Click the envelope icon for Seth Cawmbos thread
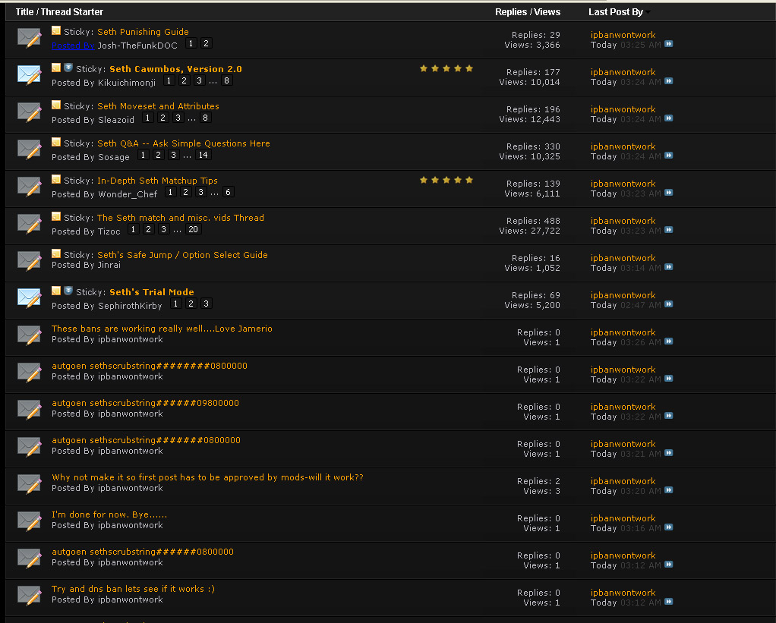The image size is (776, 623). (x=29, y=74)
